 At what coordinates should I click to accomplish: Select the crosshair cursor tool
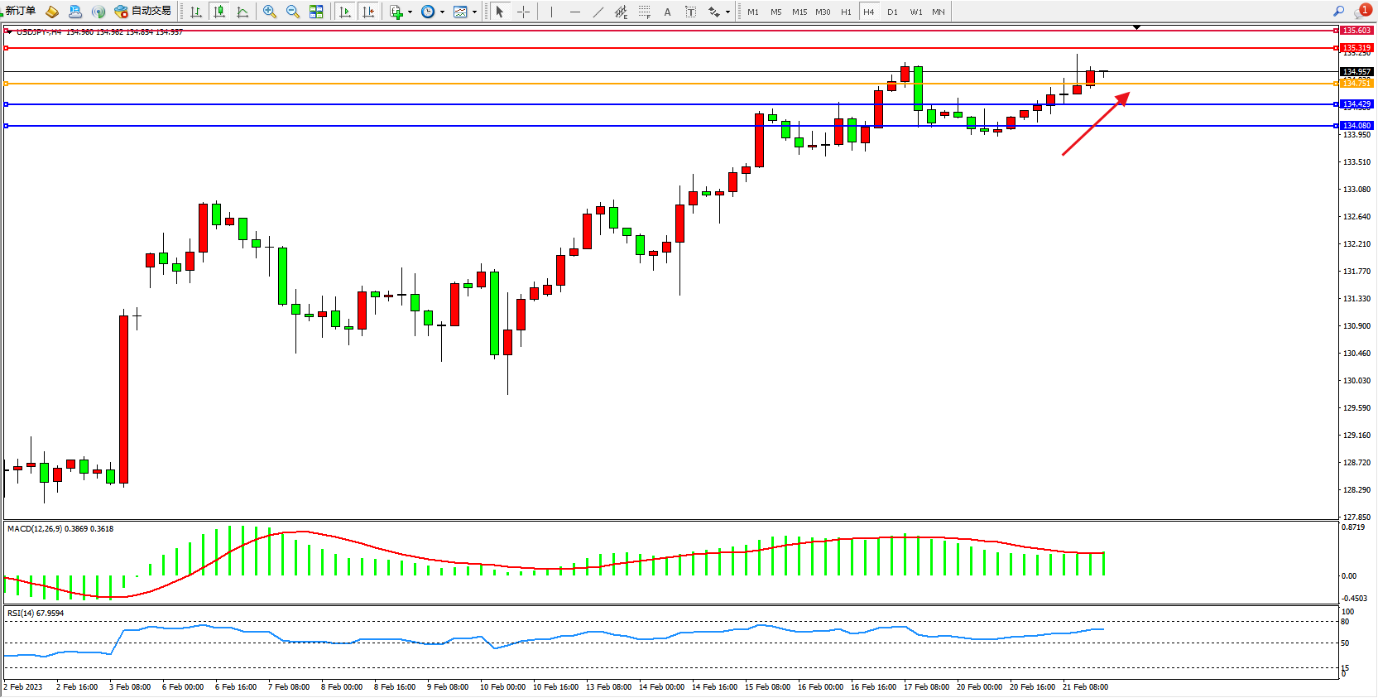coord(523,12)
